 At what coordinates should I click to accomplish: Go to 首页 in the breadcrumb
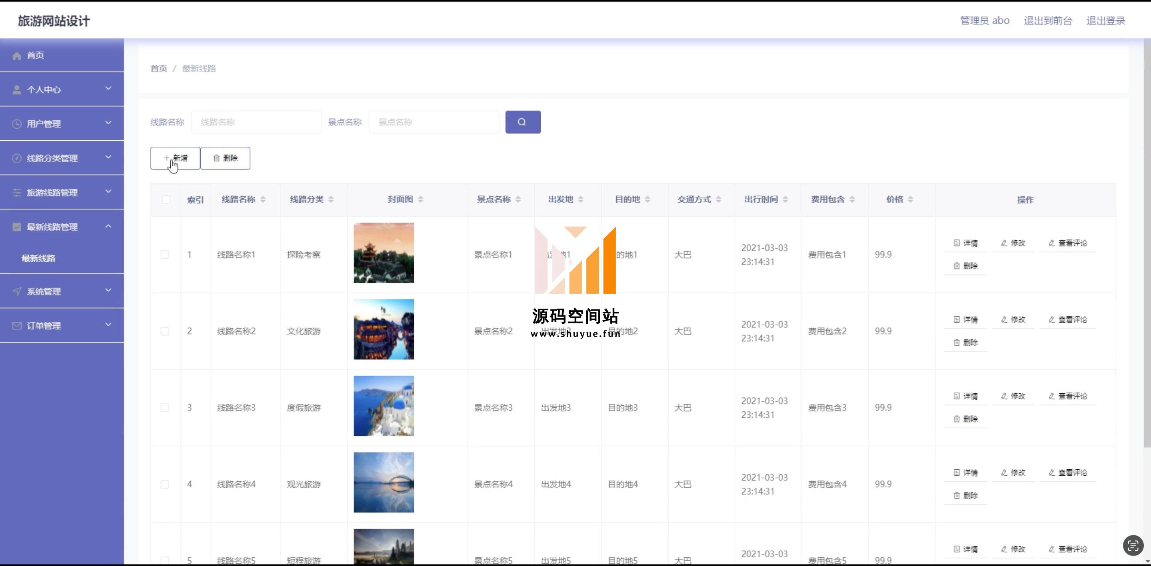click(x=159, y=68)
